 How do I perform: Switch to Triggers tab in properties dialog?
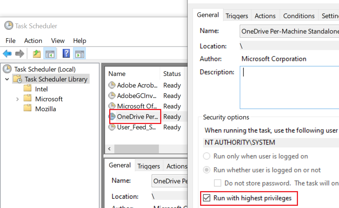click(237, 16)
